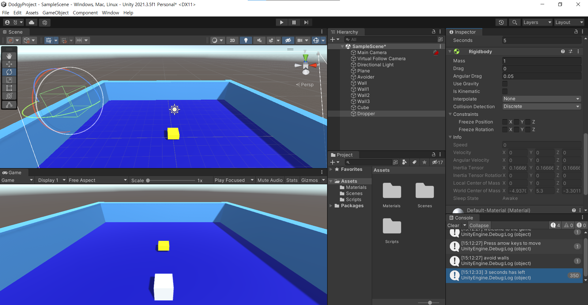Adjust the Project icon size slider

point(430,303)
